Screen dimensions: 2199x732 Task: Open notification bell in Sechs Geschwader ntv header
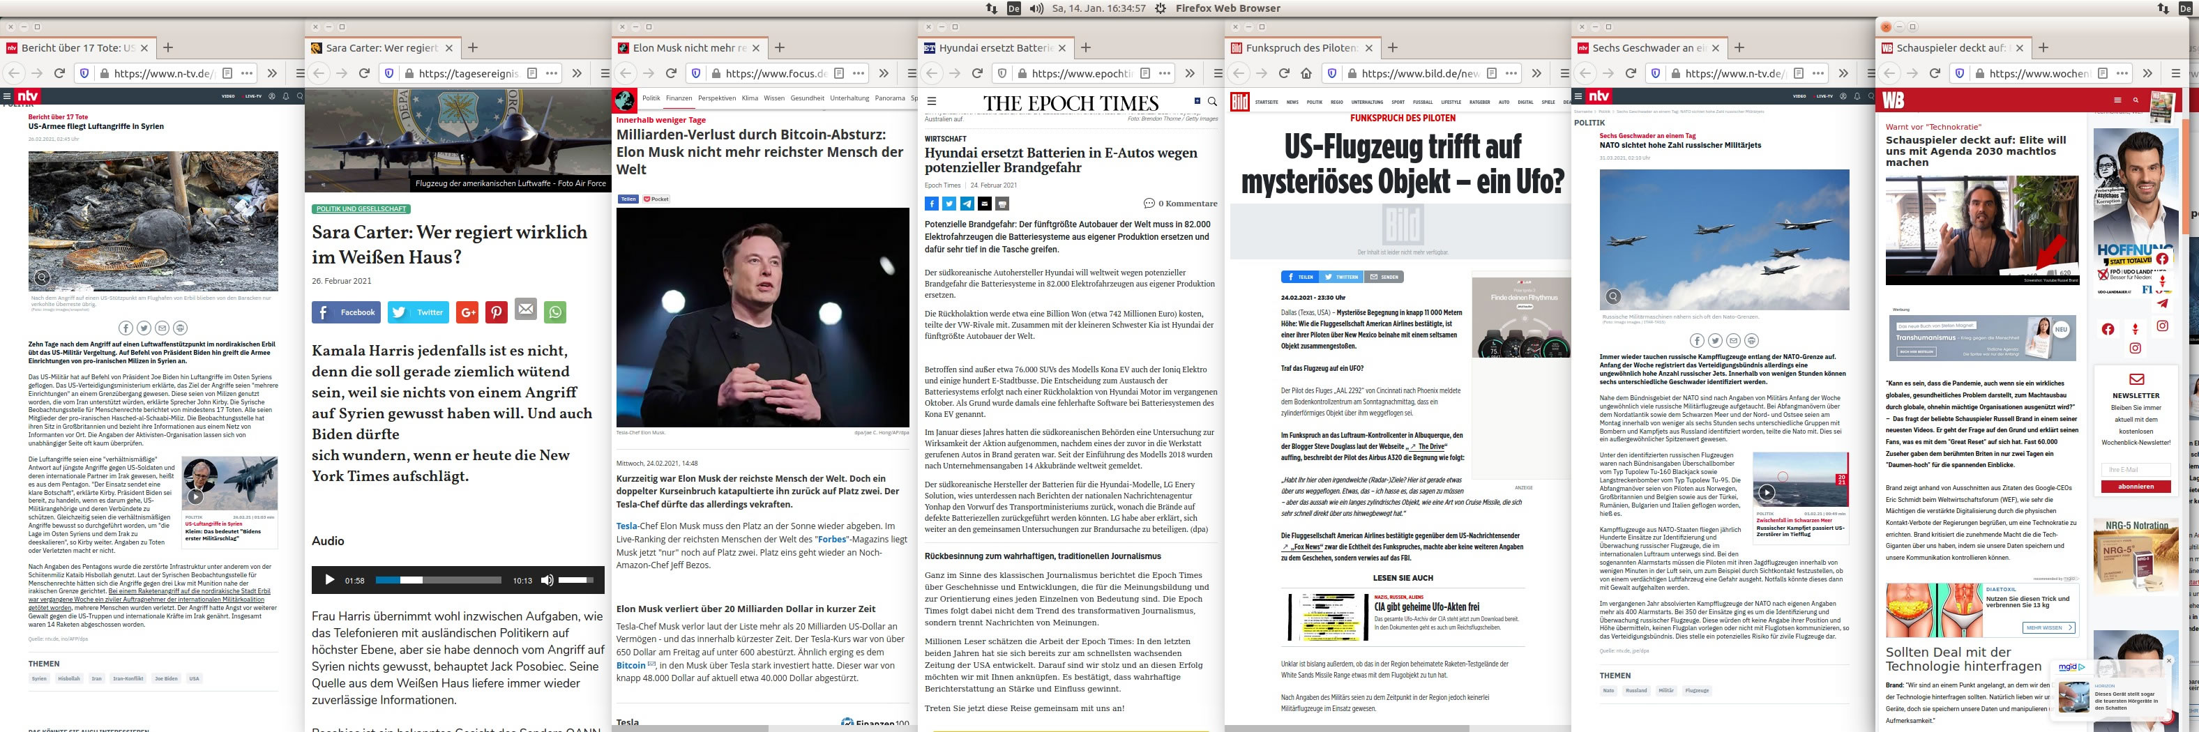(x=1857, y=96)
